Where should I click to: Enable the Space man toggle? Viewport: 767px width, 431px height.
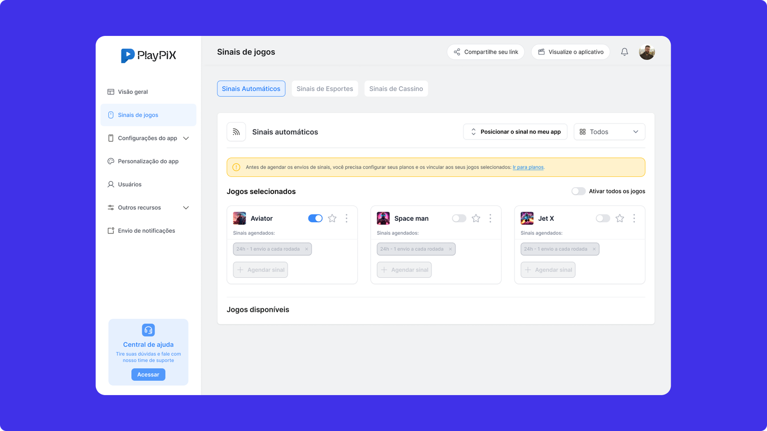tap(459, 218)
